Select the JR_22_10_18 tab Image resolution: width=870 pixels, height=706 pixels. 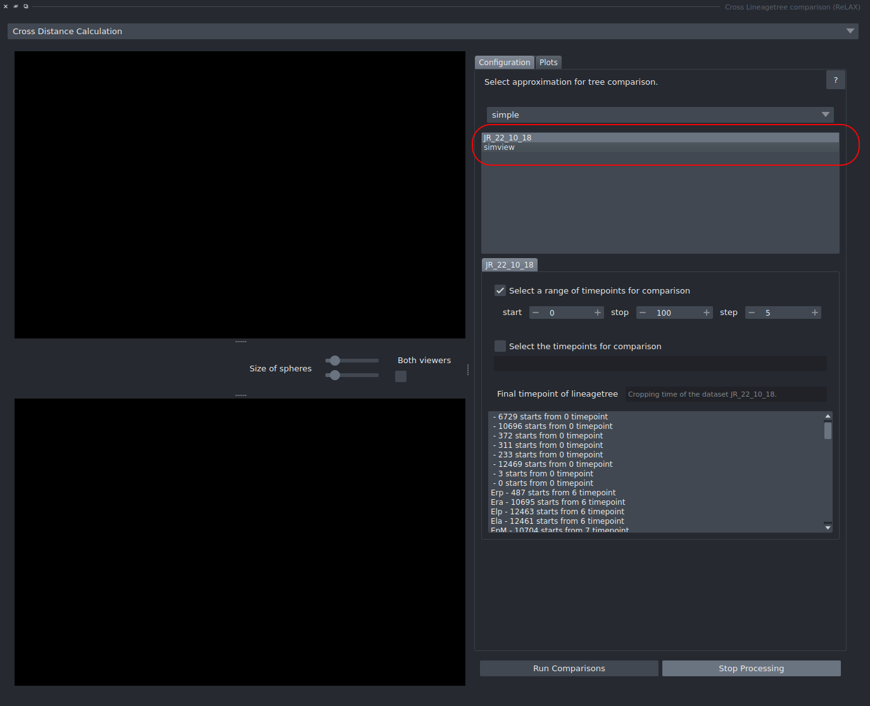pos(509,264)
